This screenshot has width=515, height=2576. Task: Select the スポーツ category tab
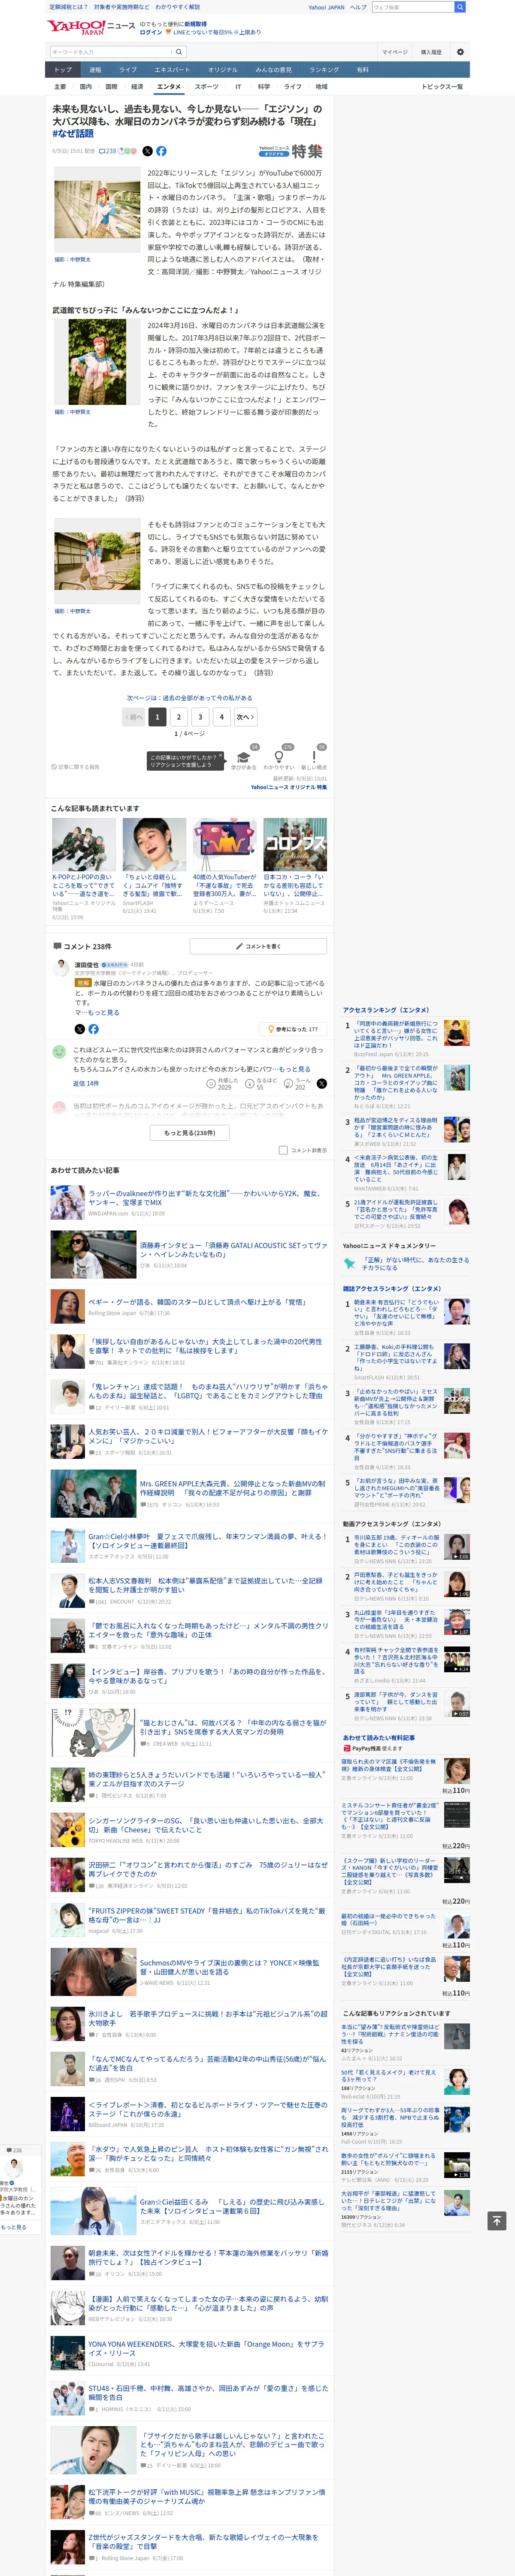click(206, 87)
